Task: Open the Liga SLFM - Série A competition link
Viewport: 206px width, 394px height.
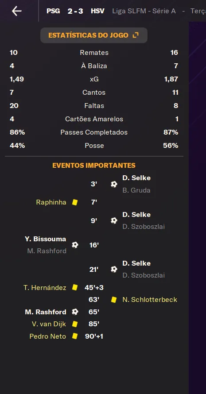Action: click(144, 11)
